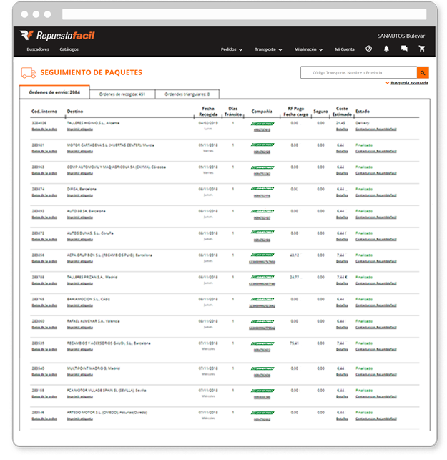The image size is (447, 460).
Task: Click Delivery status in TALLERES HIGINIO row
Action: tap(362, 123)
